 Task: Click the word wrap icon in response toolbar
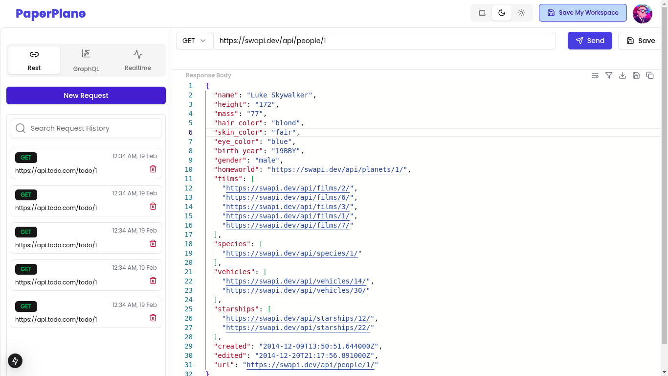[x=595, y=75]
